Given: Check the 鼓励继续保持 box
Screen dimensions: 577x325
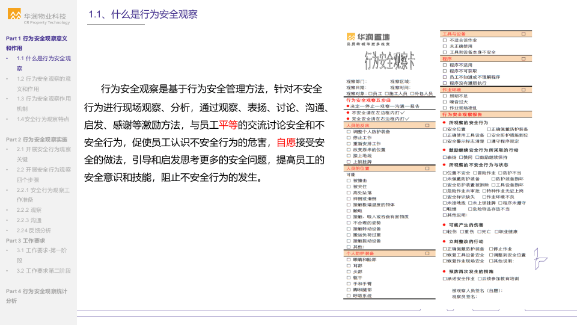Looking at the screenshot, I should (x=477, y=157).
